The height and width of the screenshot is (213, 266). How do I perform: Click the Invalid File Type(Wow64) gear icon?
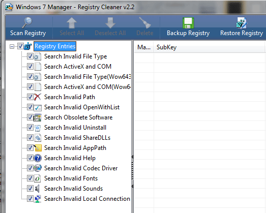[38, 77]
